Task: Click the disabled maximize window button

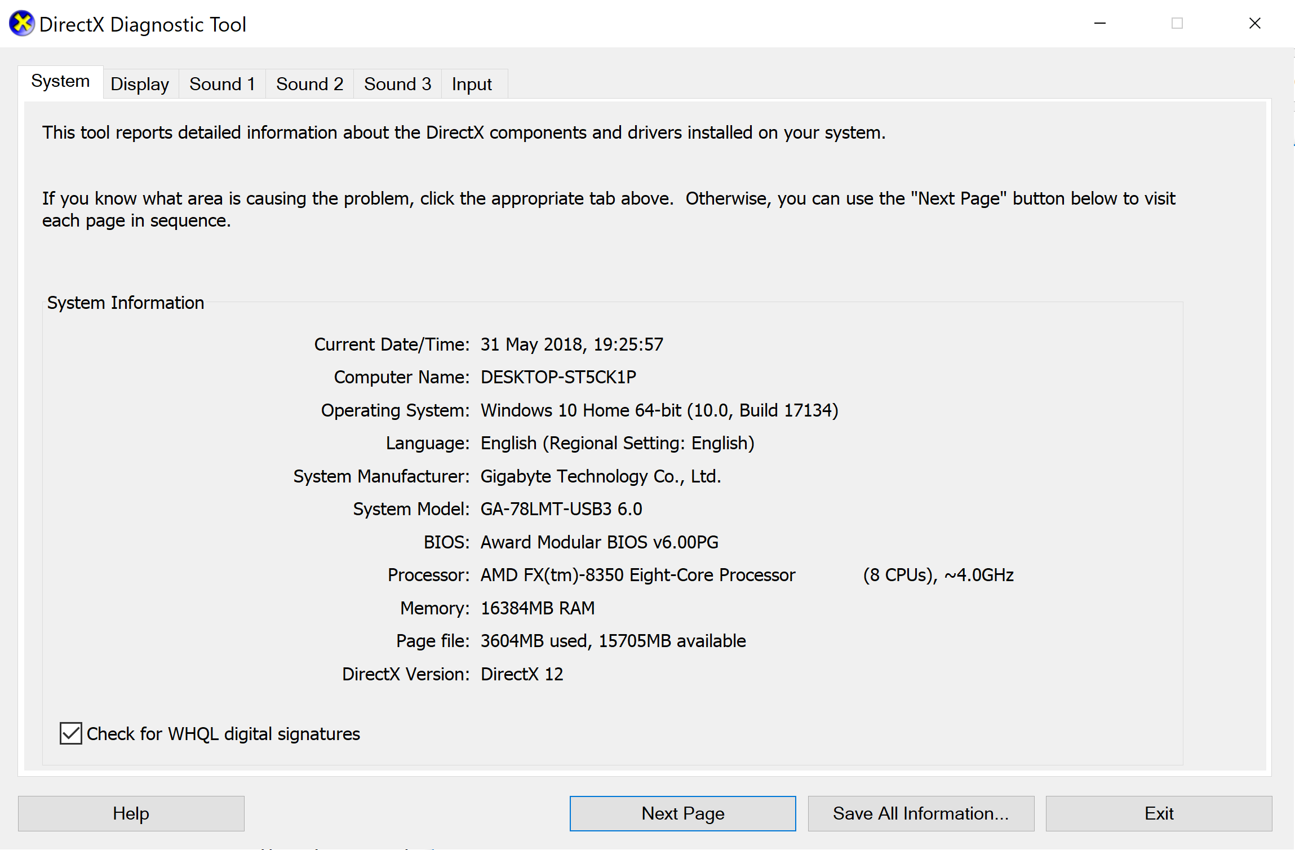Action: [1177, 24]
